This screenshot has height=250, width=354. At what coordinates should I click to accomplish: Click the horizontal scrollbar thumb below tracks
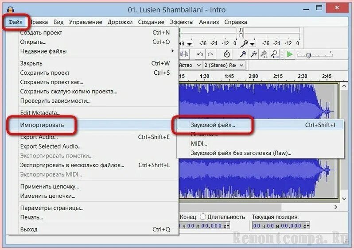coord(230,207)
